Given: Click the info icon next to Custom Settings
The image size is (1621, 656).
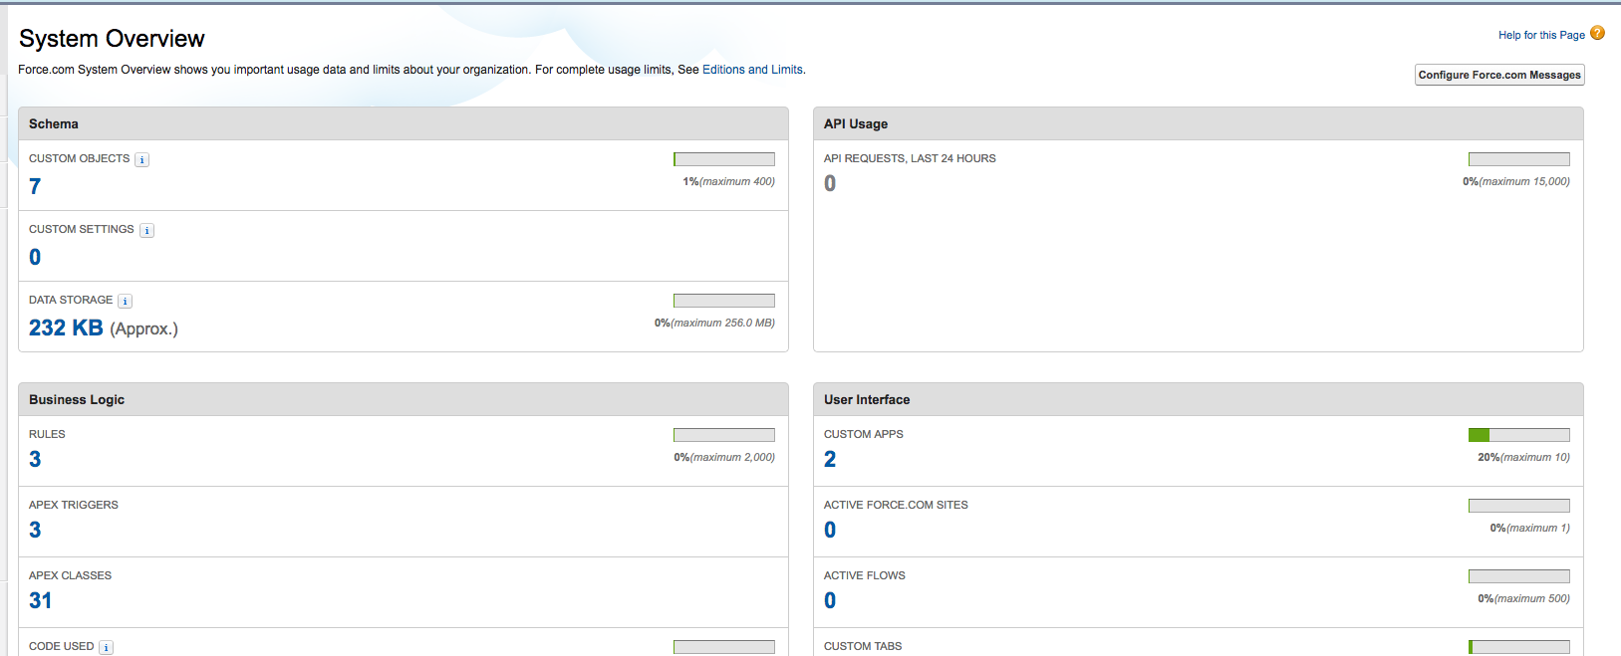Looking at the screenshot, I should (146, 231).
